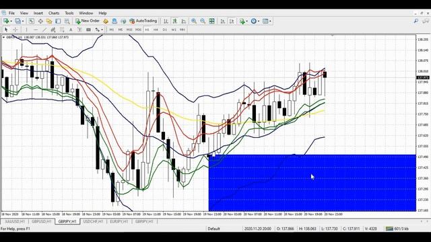Toggle chart shift
431x242 pixels.
[x=232, y=21]
